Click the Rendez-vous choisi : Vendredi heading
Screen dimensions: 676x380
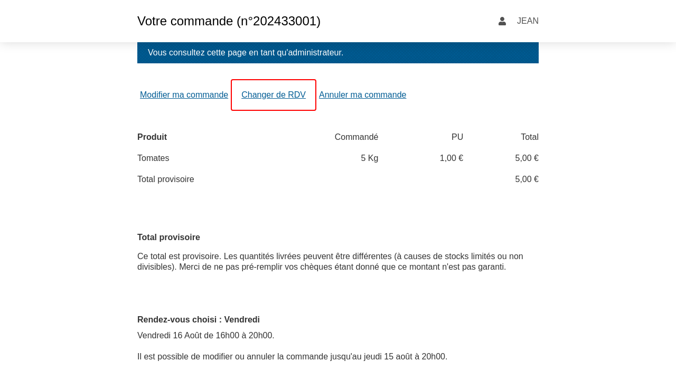click(199, 320)
